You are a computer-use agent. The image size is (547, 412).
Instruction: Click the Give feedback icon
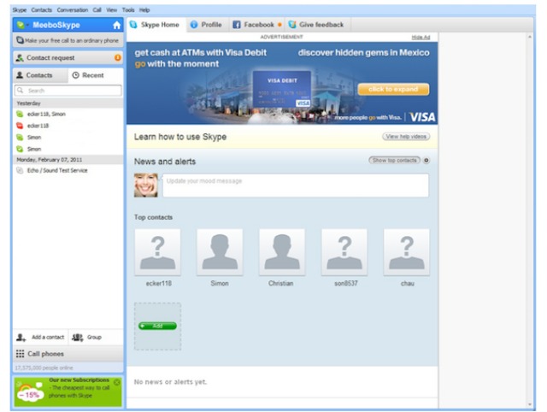coord(292,25)
